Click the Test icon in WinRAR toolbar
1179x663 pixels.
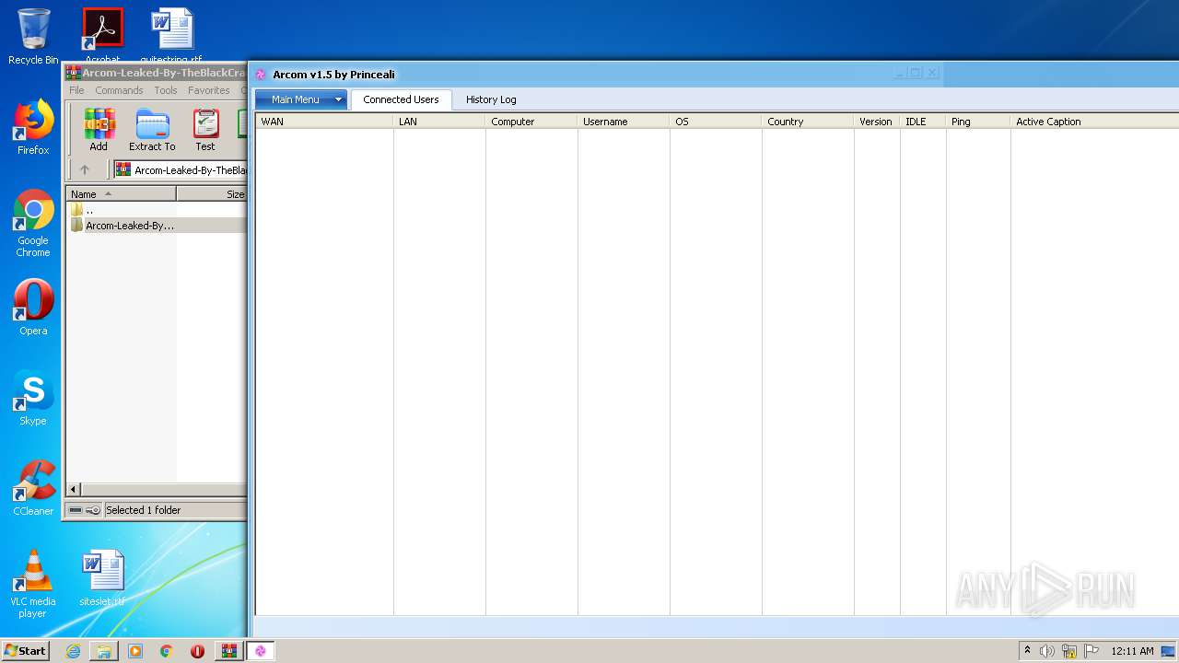click(205, 130)
